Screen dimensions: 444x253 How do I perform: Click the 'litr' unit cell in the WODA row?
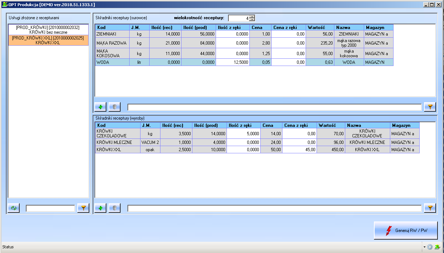click(x=139, y=62)
